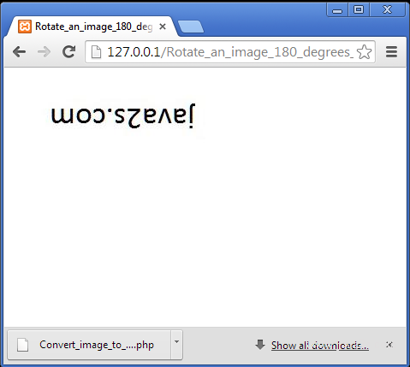Screen dimensions: 410x367
Task: Minimize the browser window
Action: pos(337,10)
